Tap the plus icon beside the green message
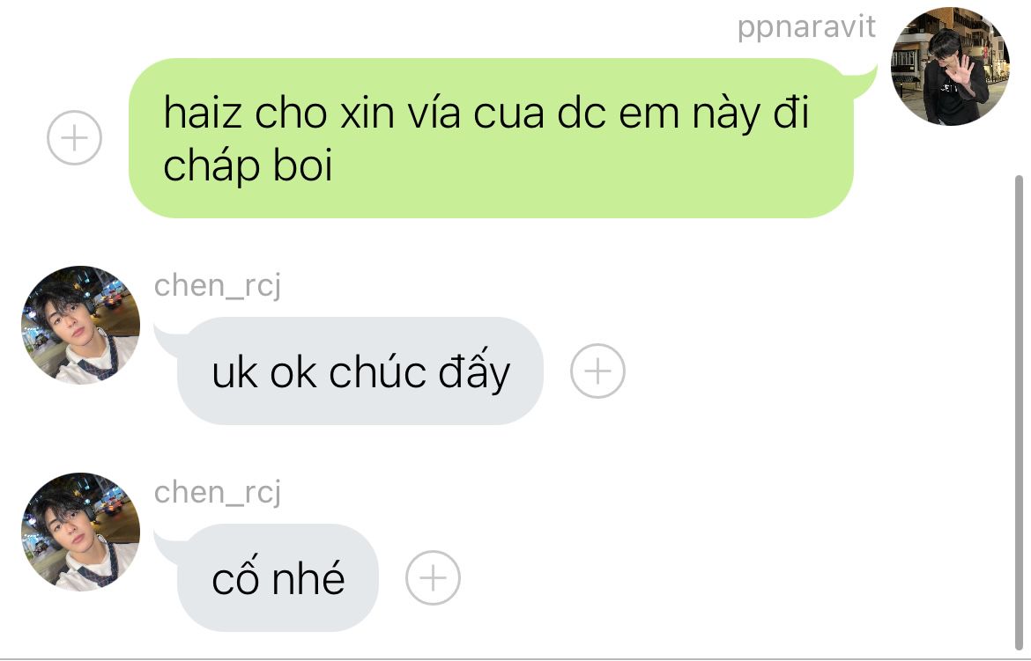 (74, 138)
